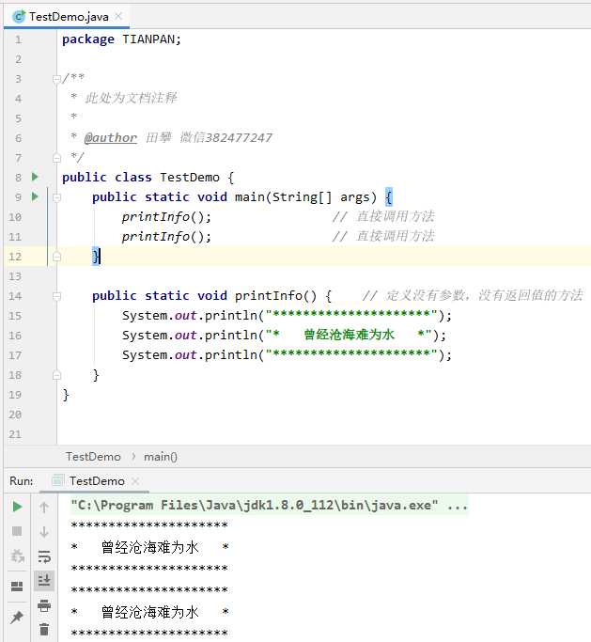This screenshot has height=642, width=591.
Task: Go up the stack trace arrow
Action: [44, 508]
